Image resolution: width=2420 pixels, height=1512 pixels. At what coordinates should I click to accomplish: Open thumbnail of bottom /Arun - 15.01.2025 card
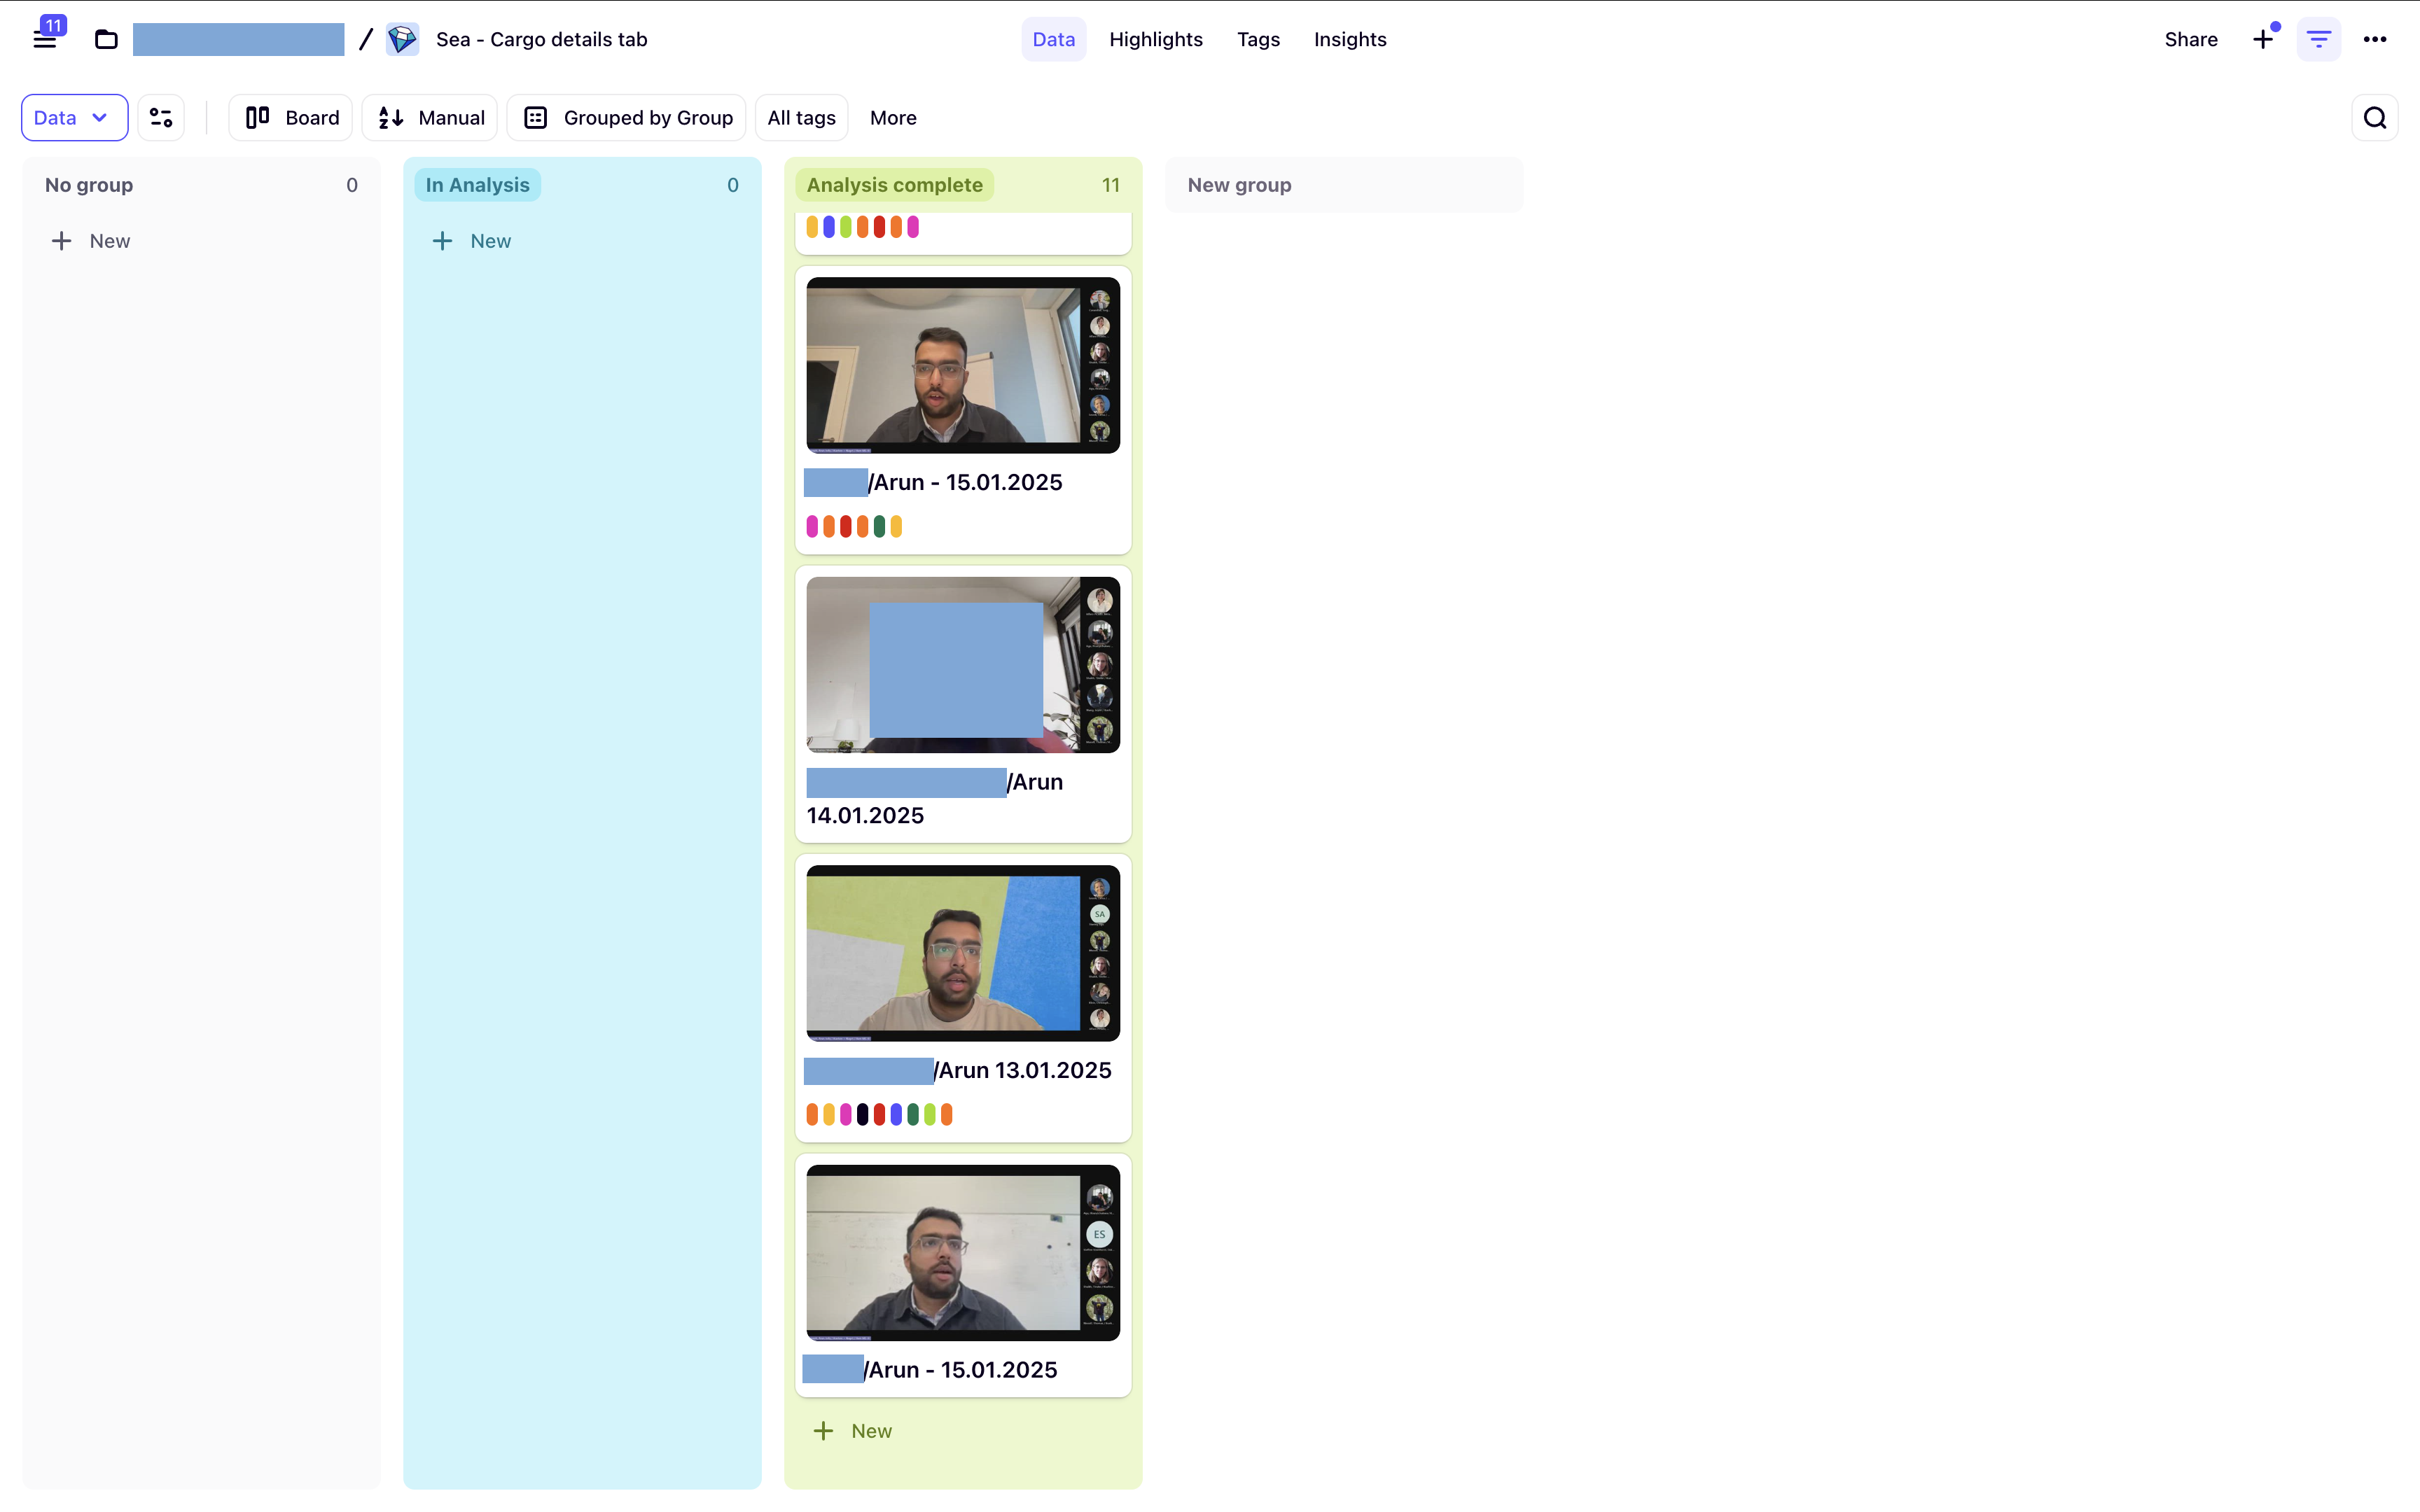pyautogui.click(x=963, y=1253)
